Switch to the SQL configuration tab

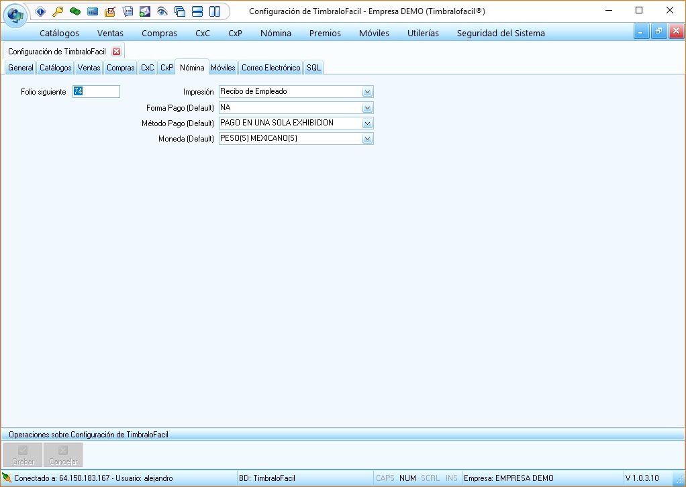(313, 67)
